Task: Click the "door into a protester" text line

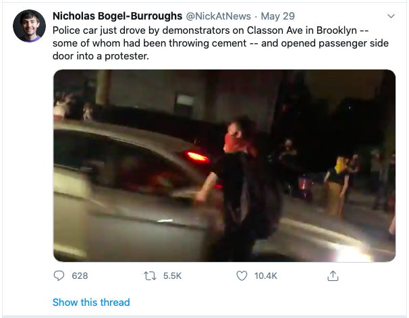Action: 101,56
